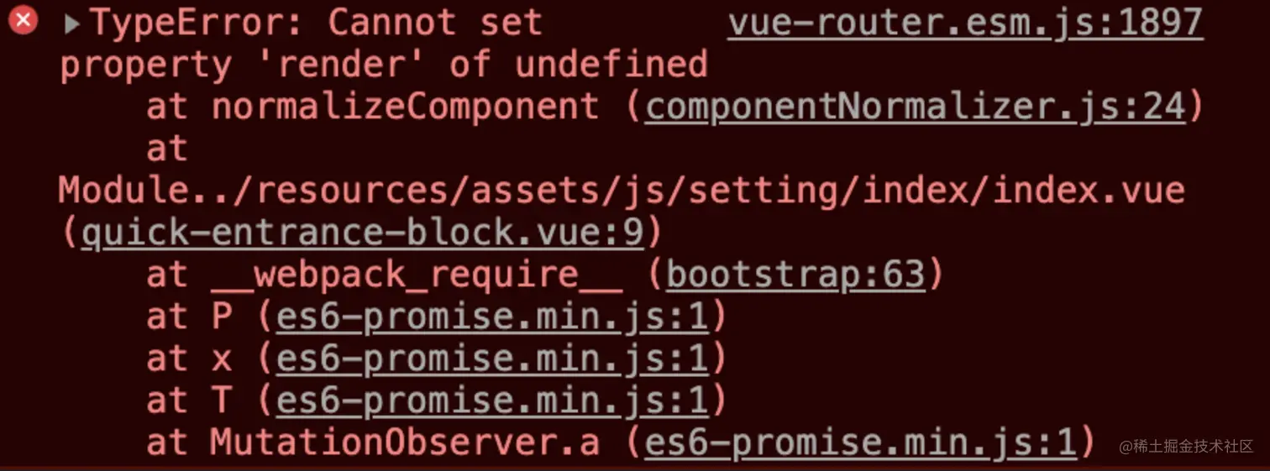Open es6-promise.min.js:1 link on the T line
Screen dimensions: 1270x471
[492, 400]
